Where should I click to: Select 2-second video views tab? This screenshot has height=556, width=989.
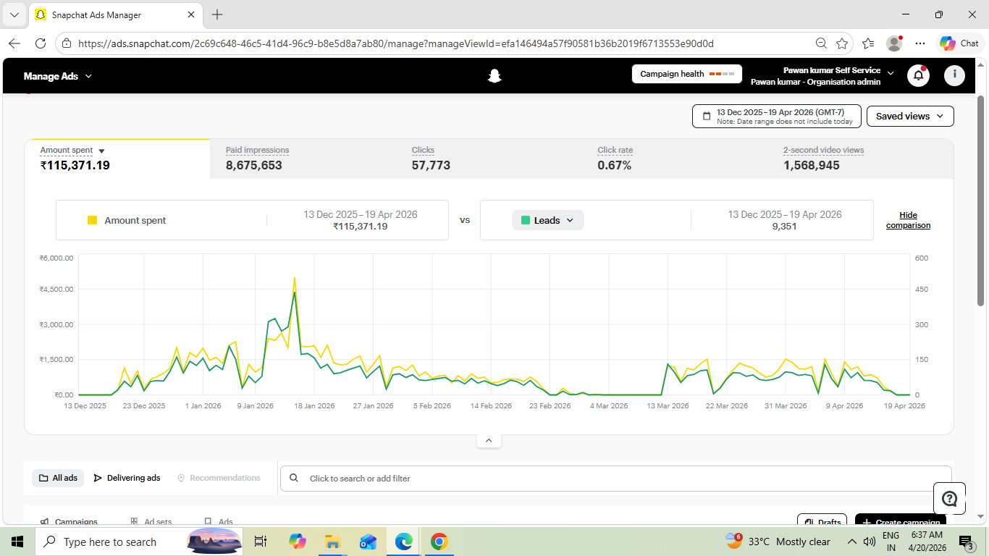(x=860, y=159)
